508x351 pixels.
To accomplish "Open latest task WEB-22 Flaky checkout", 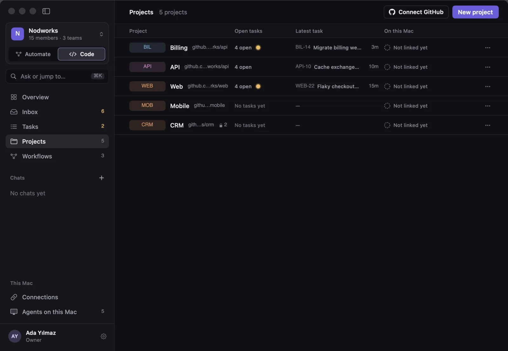I will [327, 86].
